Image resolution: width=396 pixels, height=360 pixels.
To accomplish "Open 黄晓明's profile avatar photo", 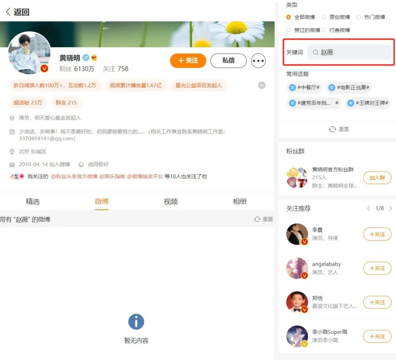I will pos(29,53).
